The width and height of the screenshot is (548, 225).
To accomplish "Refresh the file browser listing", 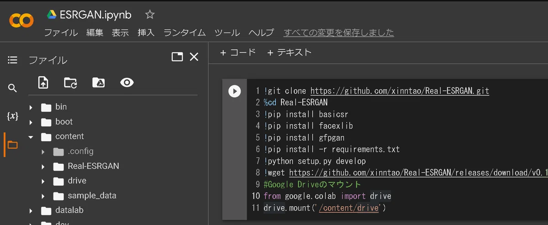I will coord(71,83).
